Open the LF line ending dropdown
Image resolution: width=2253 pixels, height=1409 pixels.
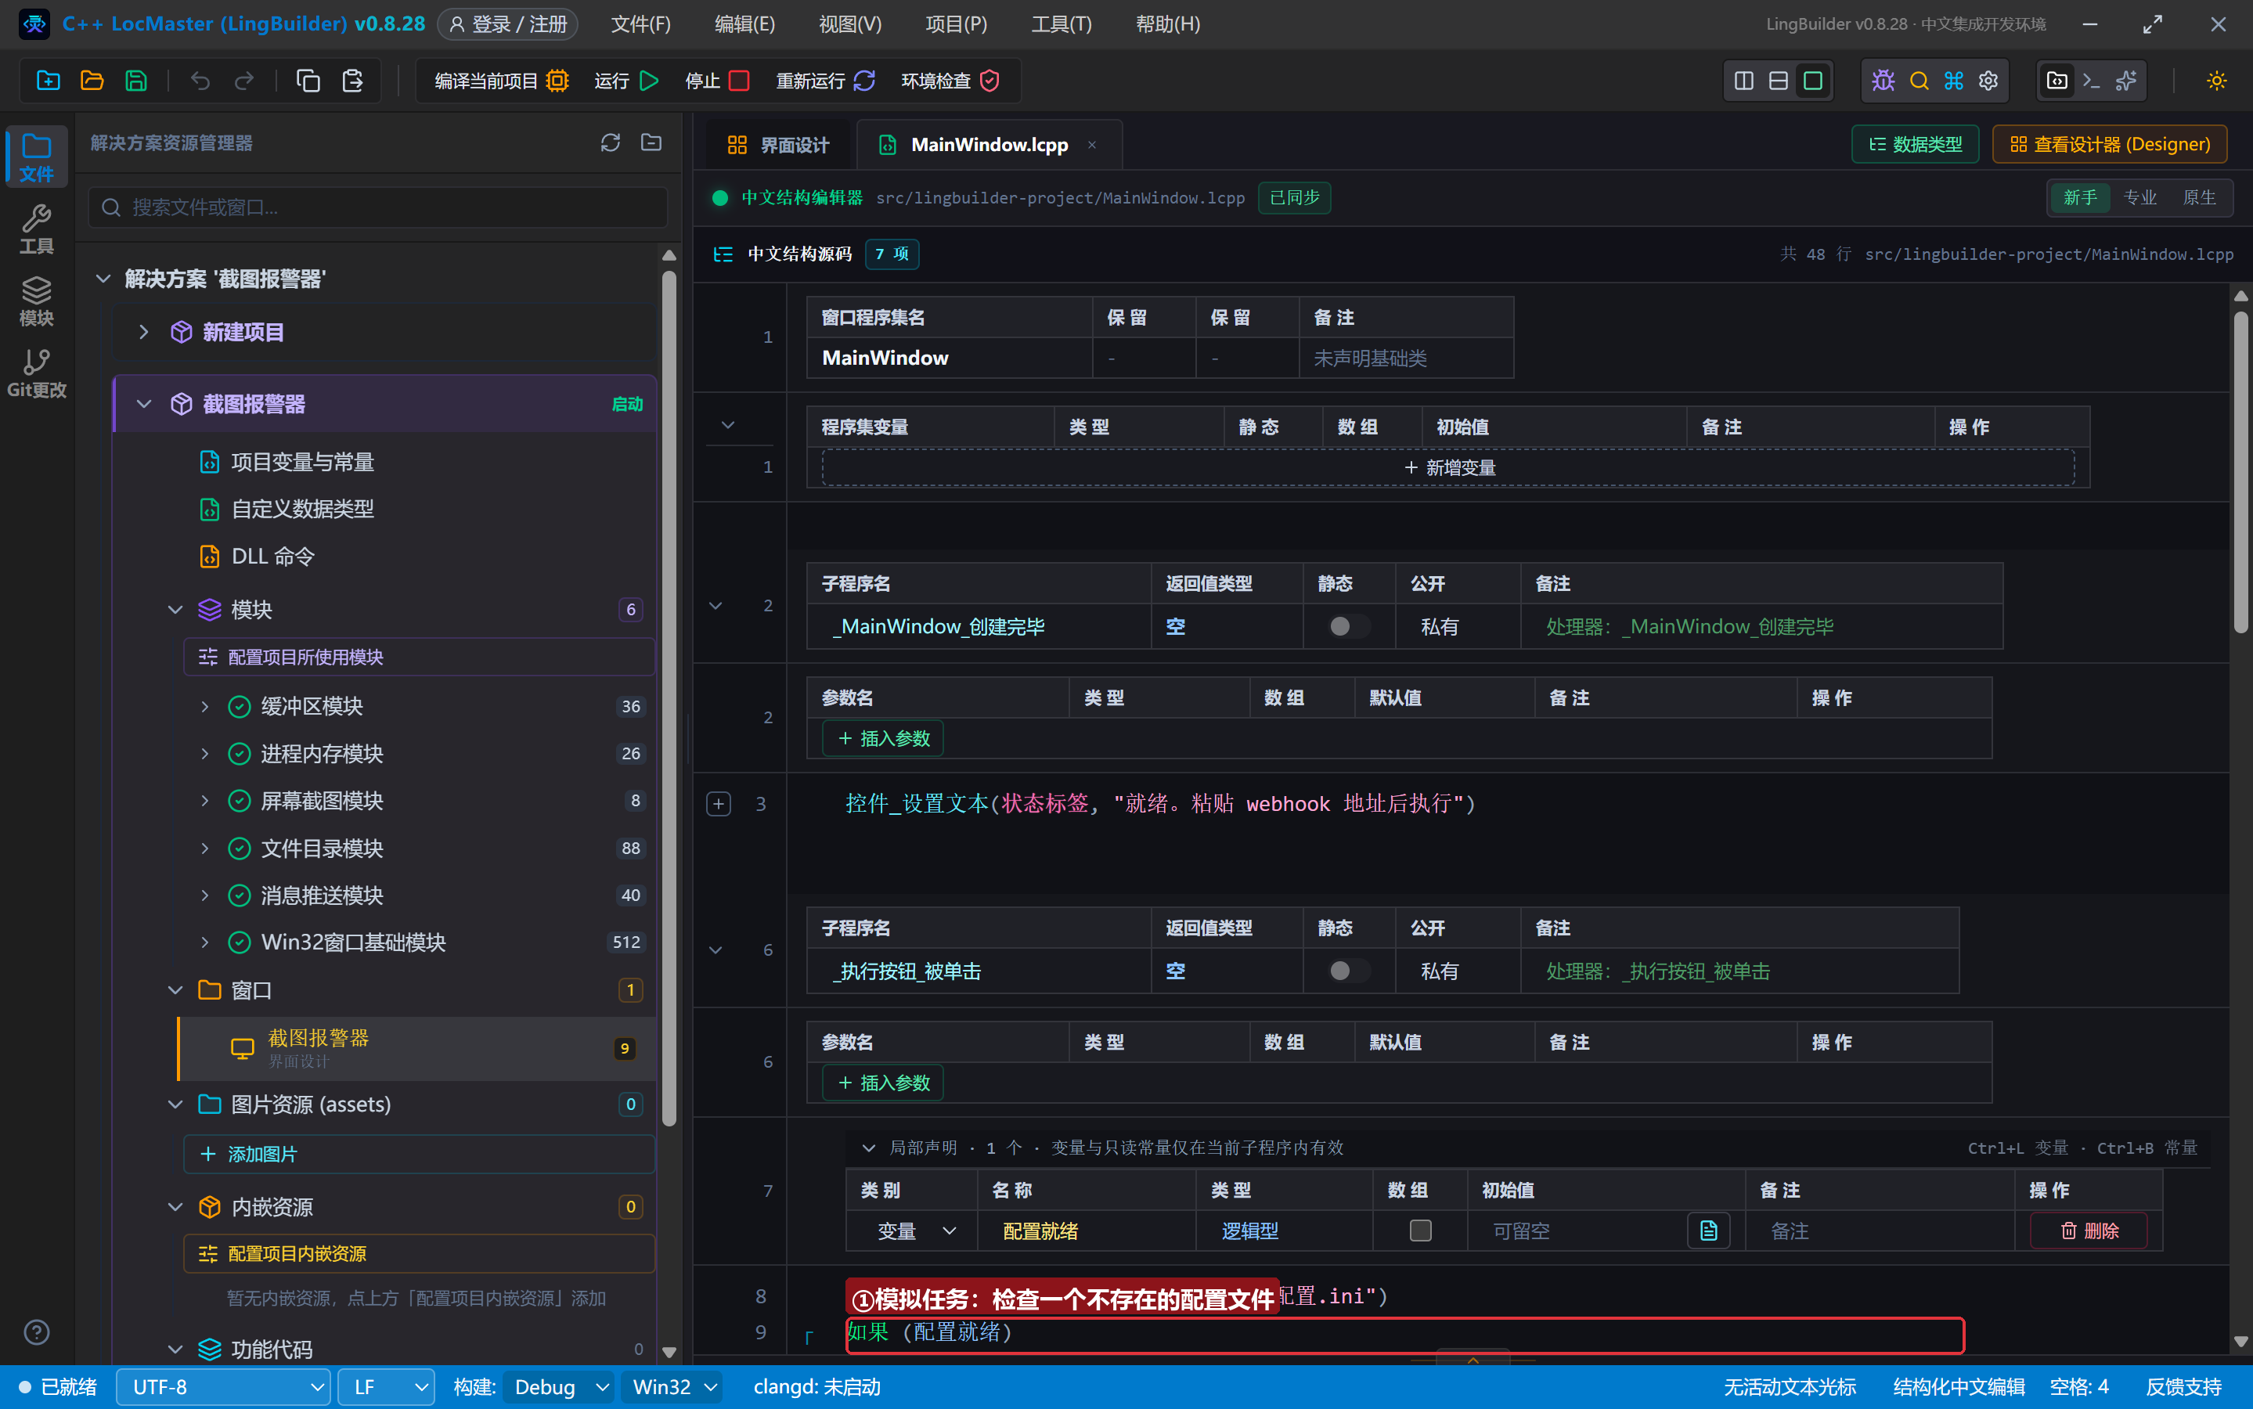coord(386,1388)
